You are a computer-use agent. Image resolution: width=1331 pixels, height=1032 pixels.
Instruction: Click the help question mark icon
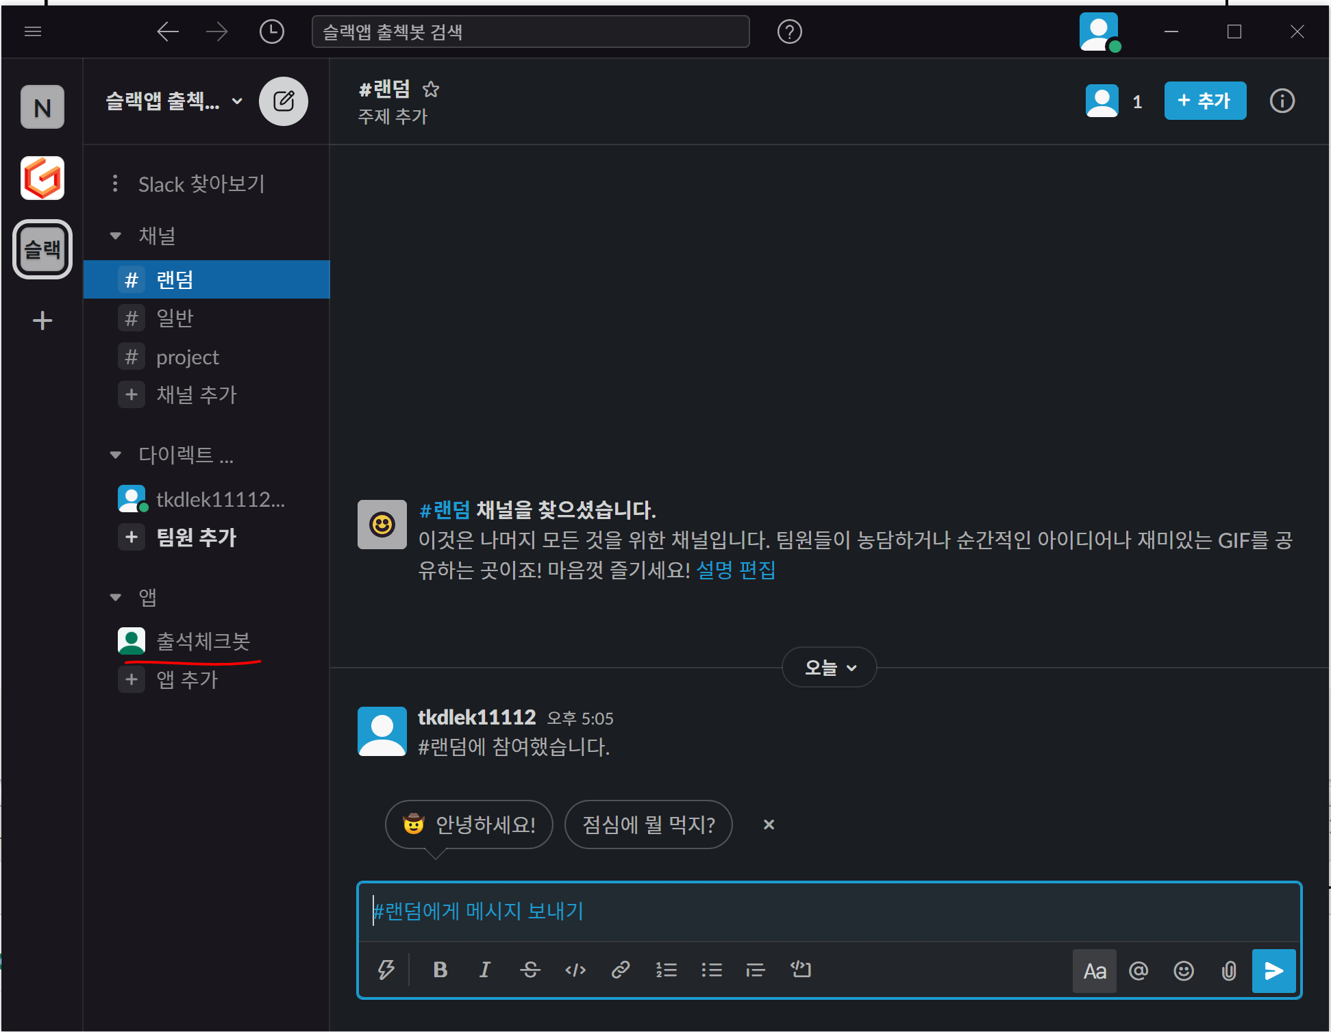pos(789,32)
